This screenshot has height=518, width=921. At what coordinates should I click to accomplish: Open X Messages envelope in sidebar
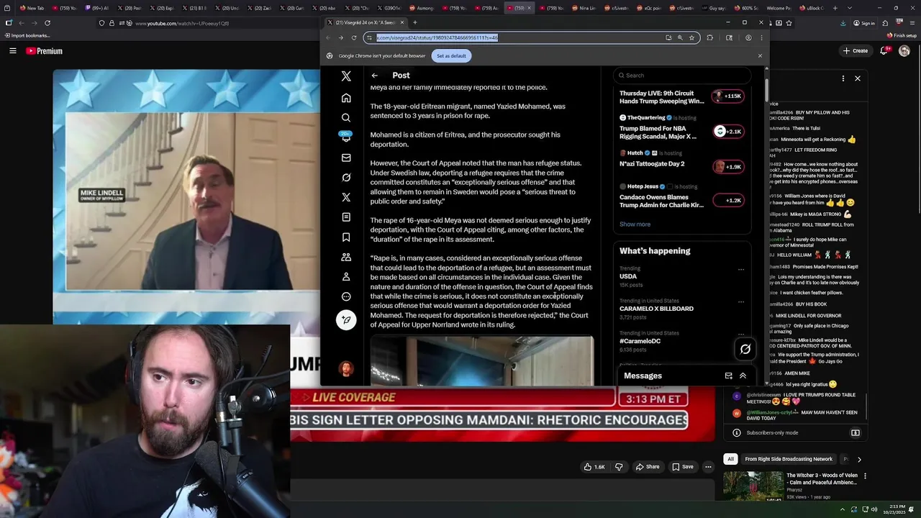(346, 158)
